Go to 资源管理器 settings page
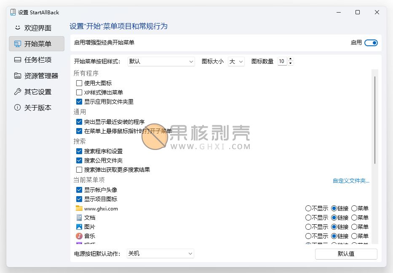 [37, 76]
